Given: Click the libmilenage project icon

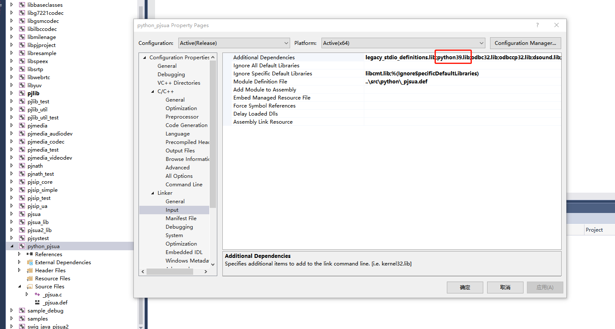Looking at the screenshot, I should click(22, 37).
